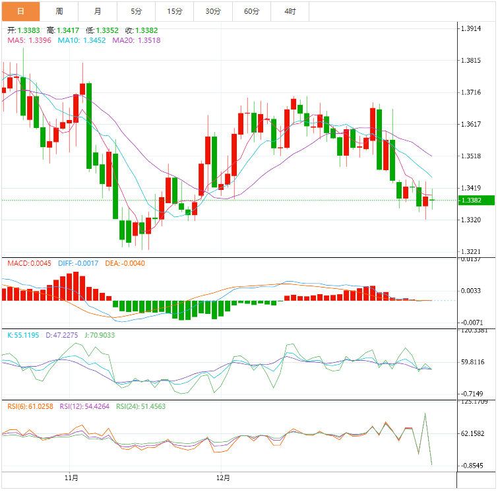Select the 60分 timeframe tab
Image resolution: width=498 pixels, height=496 pixels.
[x=251, y=11]
